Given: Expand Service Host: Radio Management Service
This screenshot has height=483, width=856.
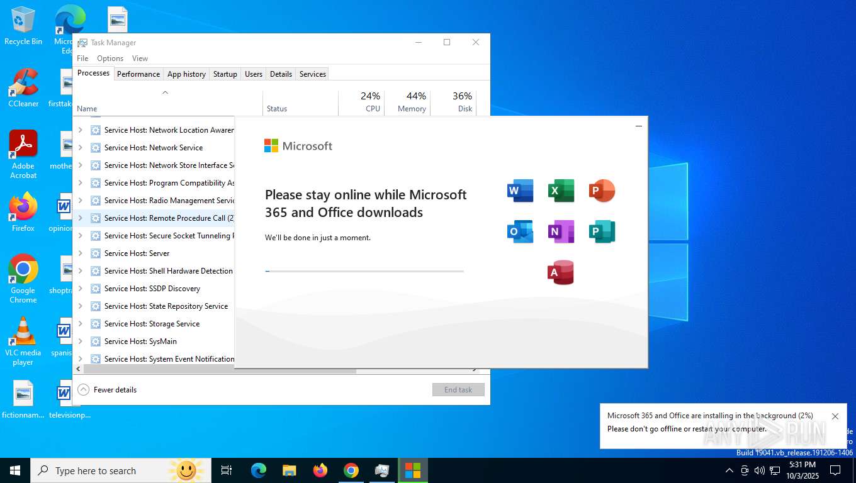Looking at the screenshot, I should pyautogui.click(x=80, y=201).
